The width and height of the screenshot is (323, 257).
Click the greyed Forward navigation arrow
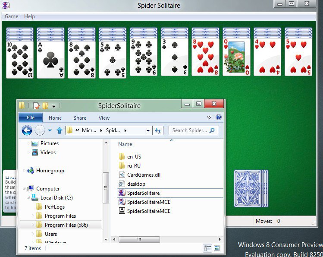[x=40, y=130]
